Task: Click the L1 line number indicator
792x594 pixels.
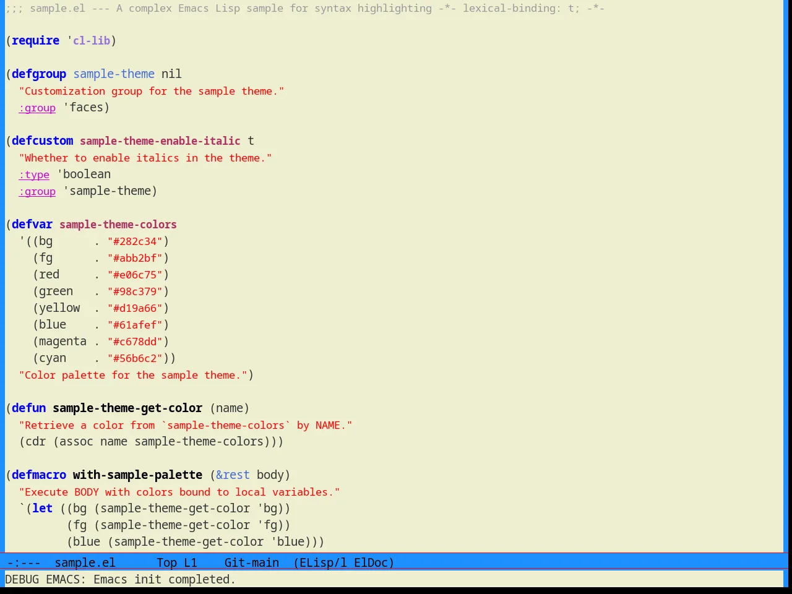Action: (191, 562)
